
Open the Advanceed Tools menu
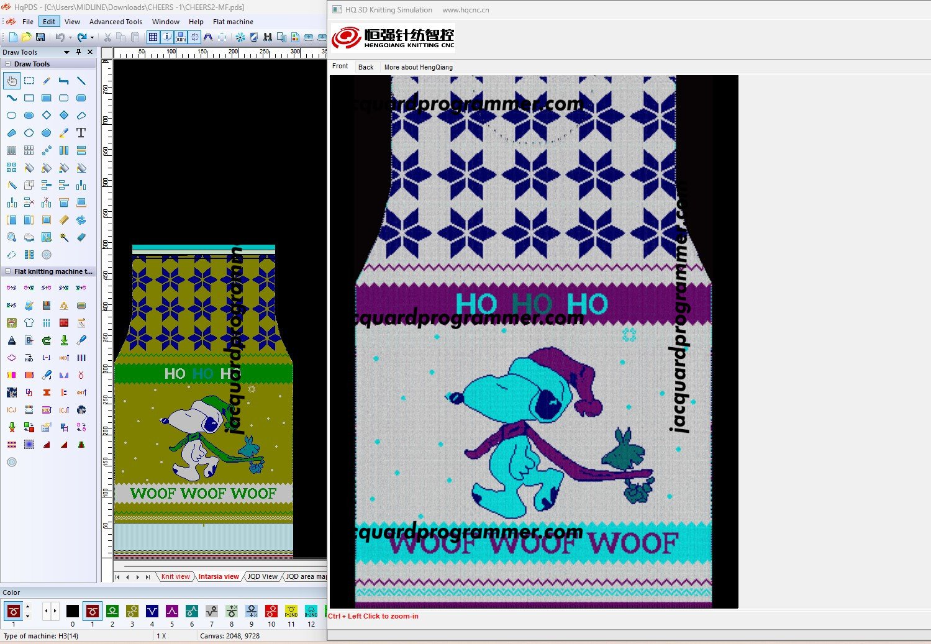(x=116, y=22)
